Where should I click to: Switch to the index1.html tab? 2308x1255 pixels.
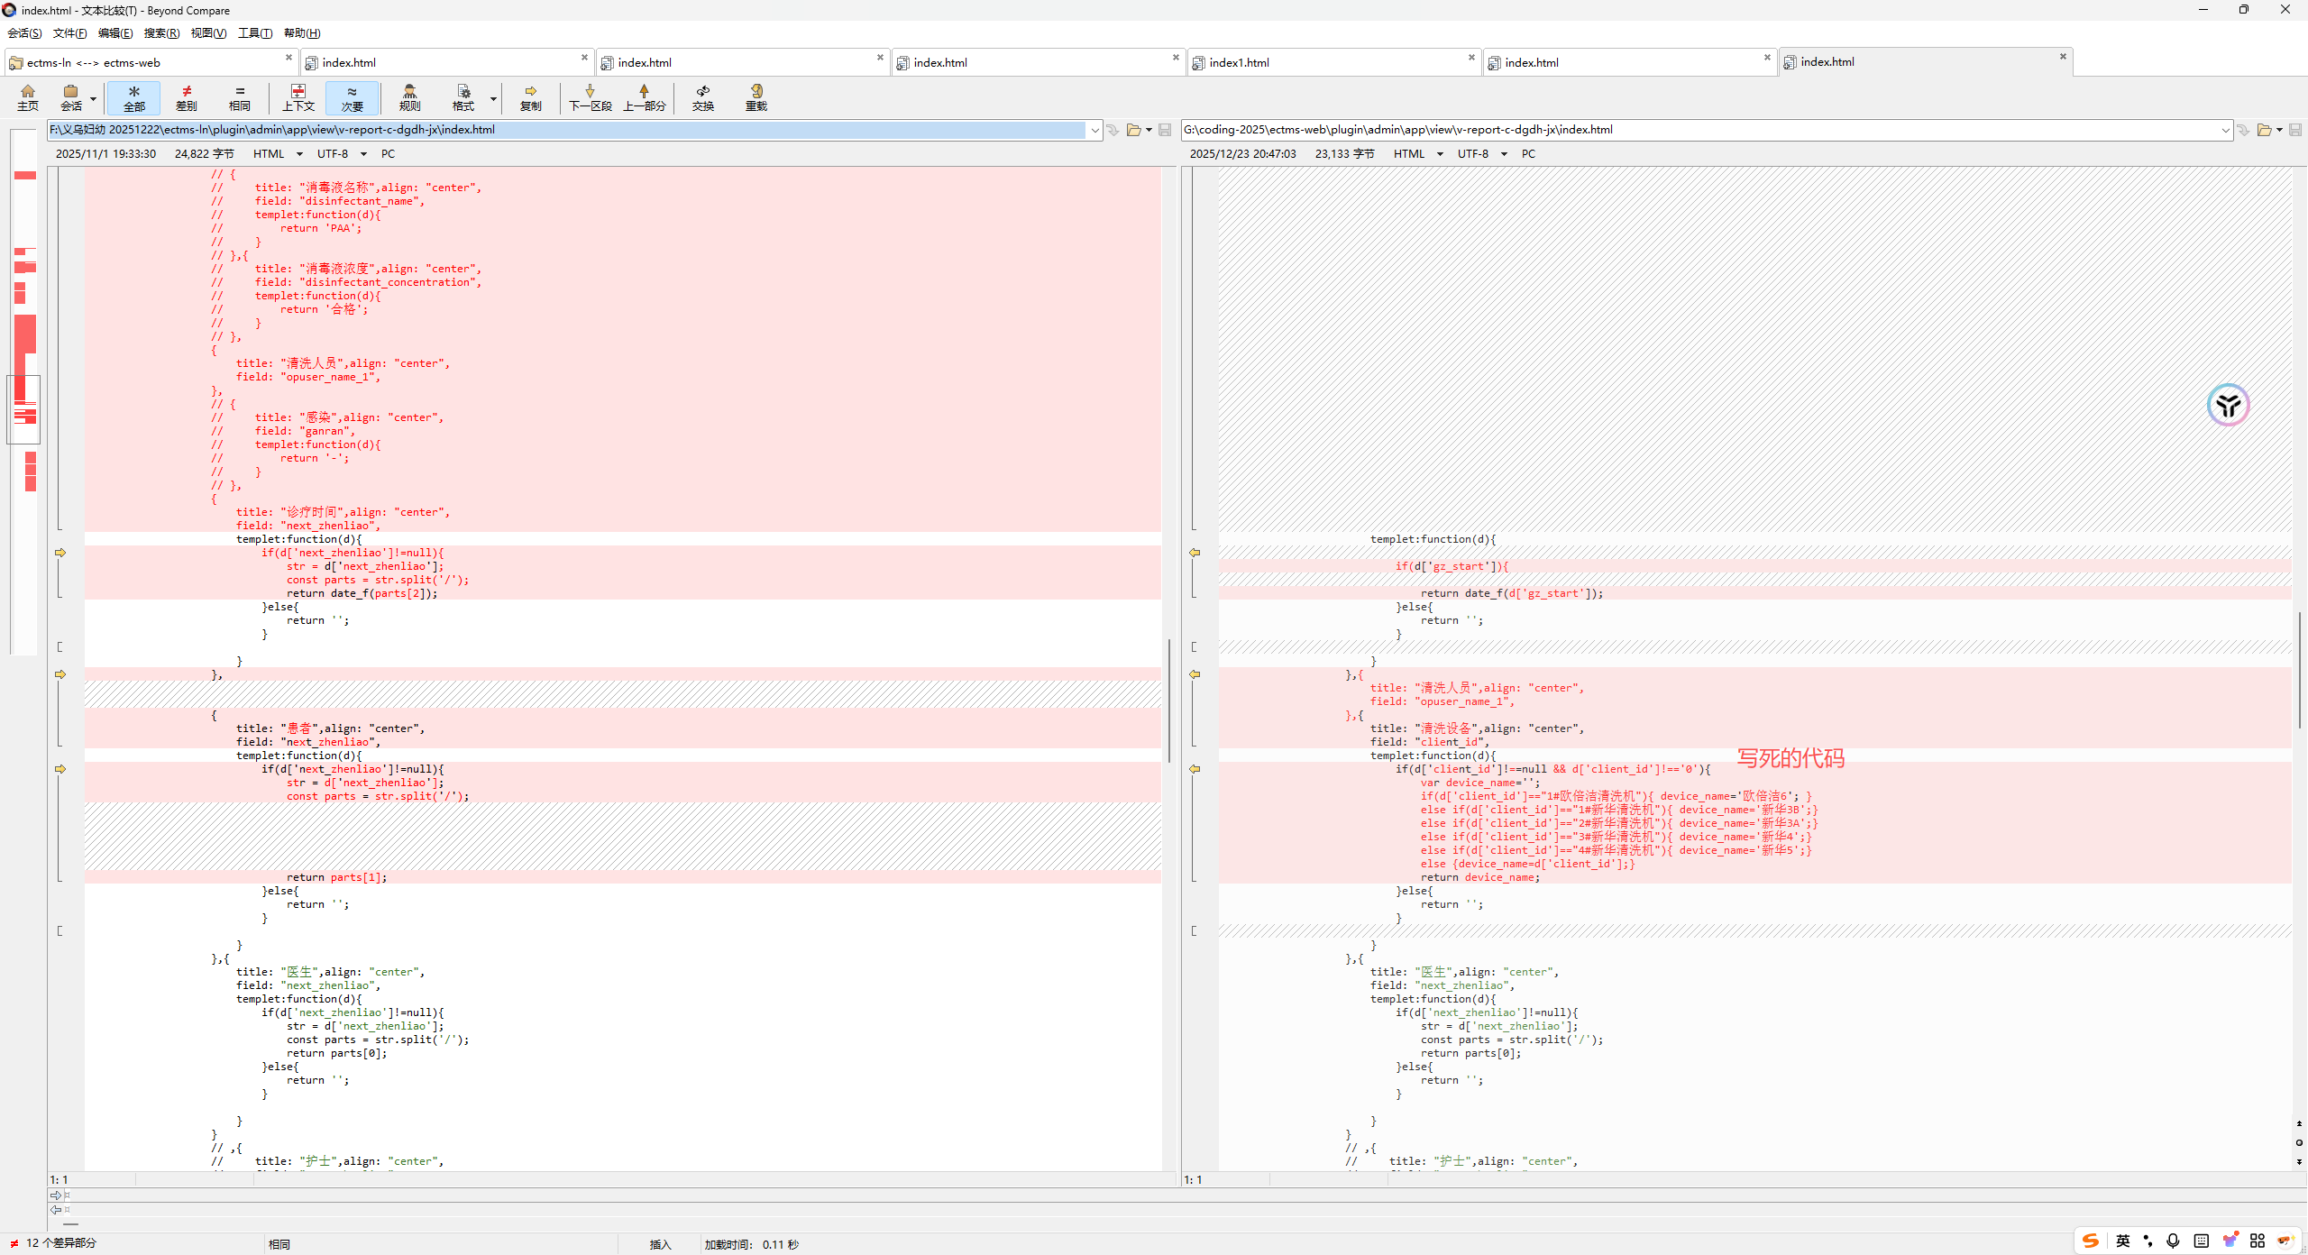[x=1333, y=62]
